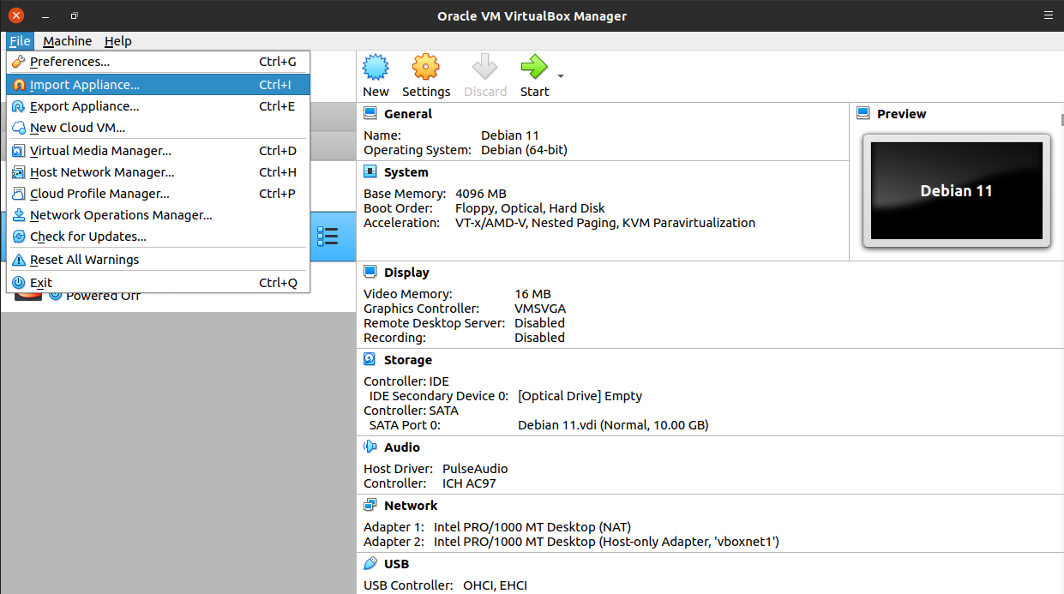Open the Help menu
This screenshot has width=1064, height=594.
[118, 41]
